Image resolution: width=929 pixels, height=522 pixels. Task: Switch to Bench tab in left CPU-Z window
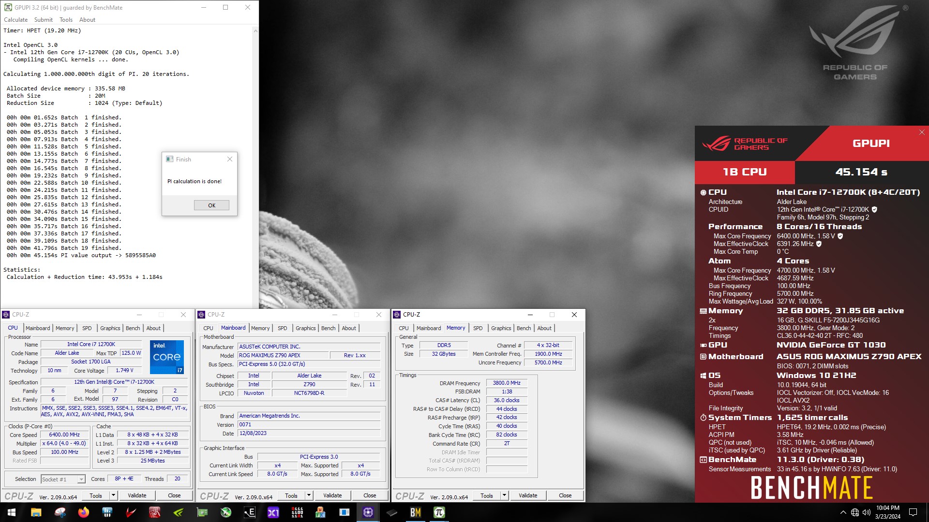coord(133,328)
